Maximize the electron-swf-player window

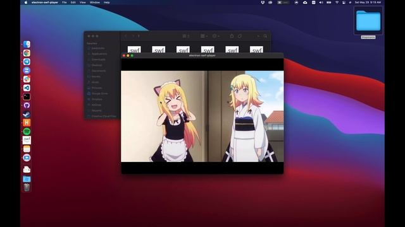(x=132, y=55)
